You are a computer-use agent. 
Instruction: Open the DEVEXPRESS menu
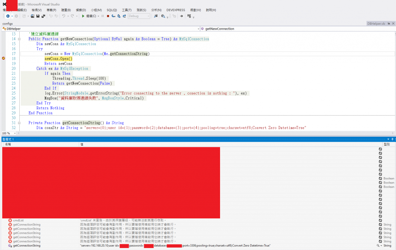pyautogui.click(x=176, y=10)
